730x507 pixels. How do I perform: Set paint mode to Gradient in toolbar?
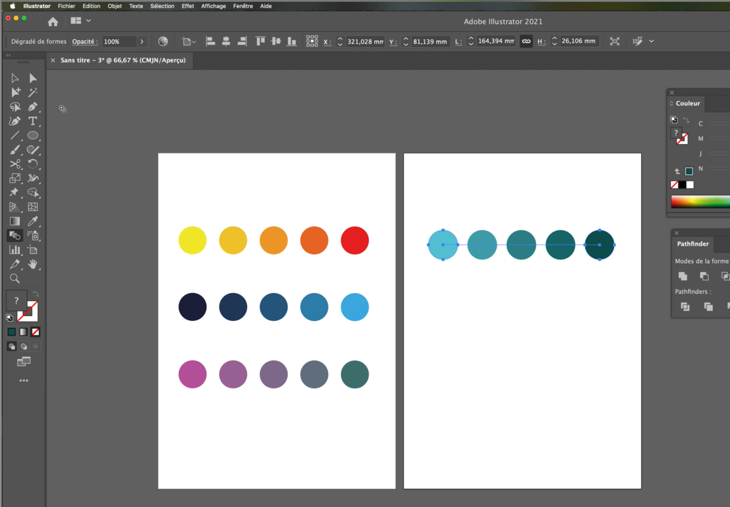24,332
